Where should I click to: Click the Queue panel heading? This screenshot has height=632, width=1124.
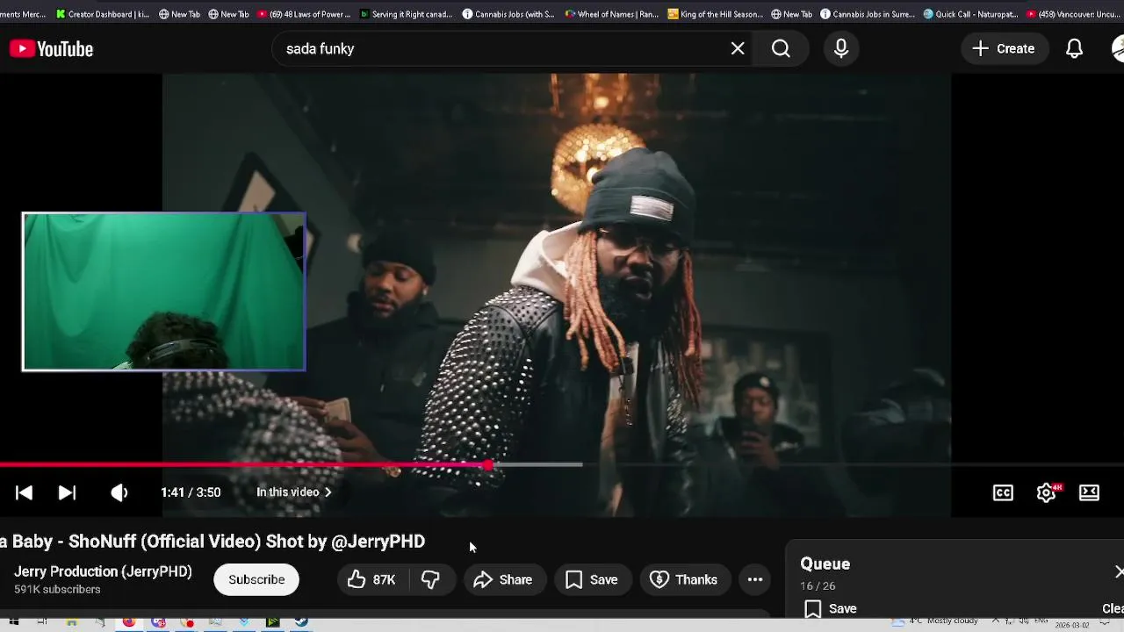tap(825, 564)
